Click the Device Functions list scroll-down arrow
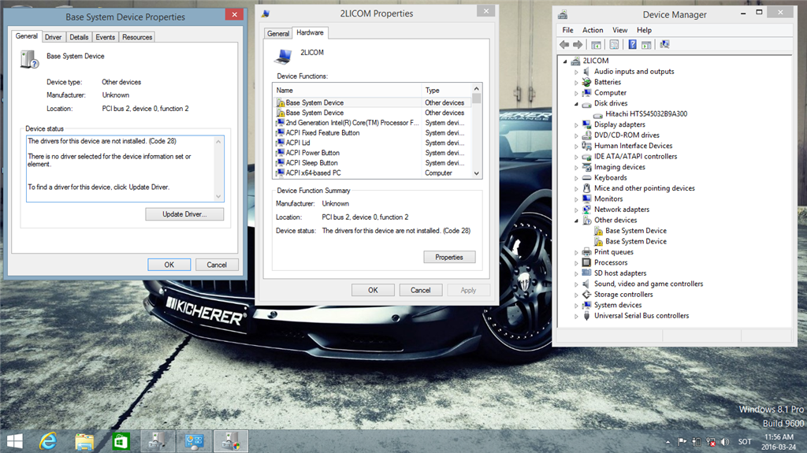 click(477, 173)
